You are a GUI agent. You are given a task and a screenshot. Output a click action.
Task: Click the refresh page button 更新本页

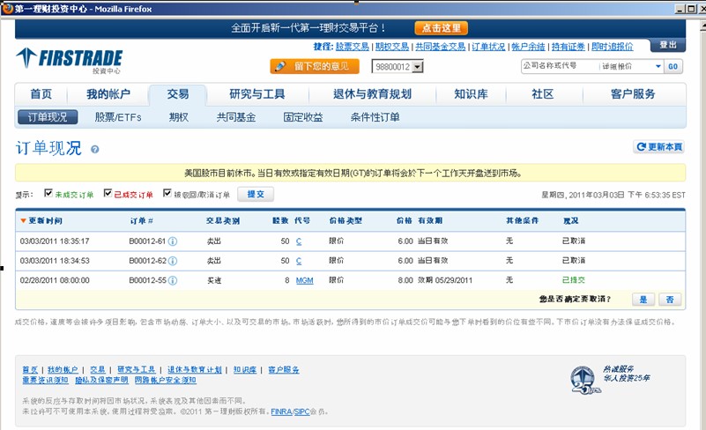(658, 147)
